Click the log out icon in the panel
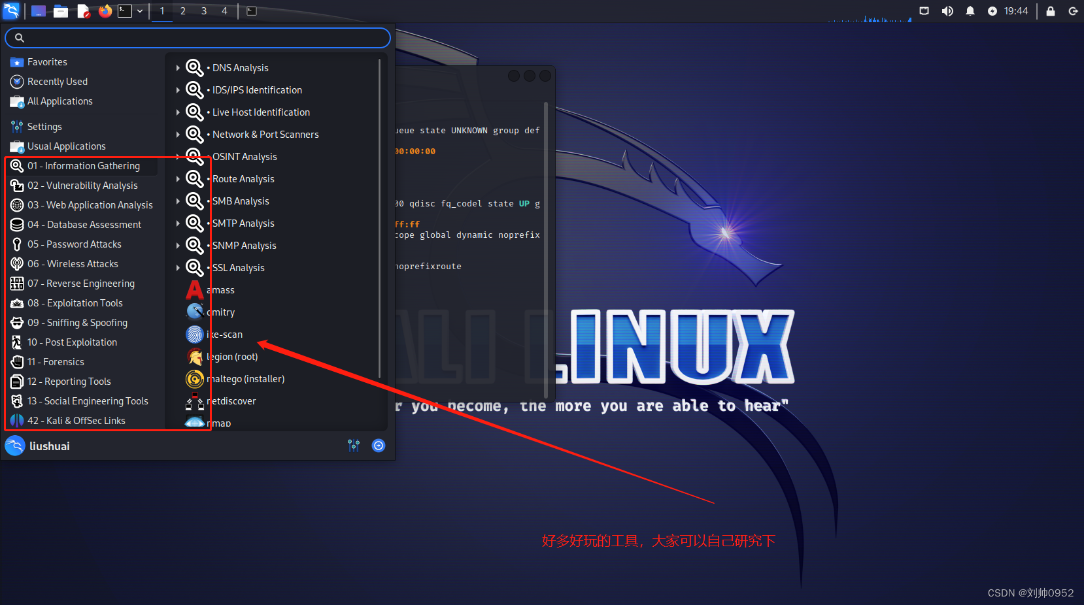1084x605 pixels. [1073, 11]
